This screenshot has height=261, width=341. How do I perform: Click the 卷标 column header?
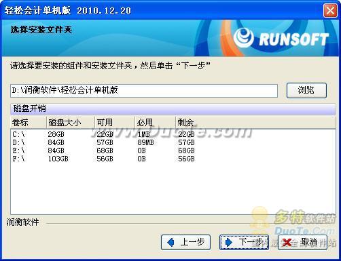pyautogui.click(x=29, y=123)
